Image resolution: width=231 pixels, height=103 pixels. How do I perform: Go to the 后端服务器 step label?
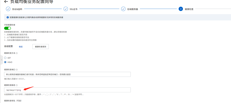pyautogui.click(x=132, y=9)
